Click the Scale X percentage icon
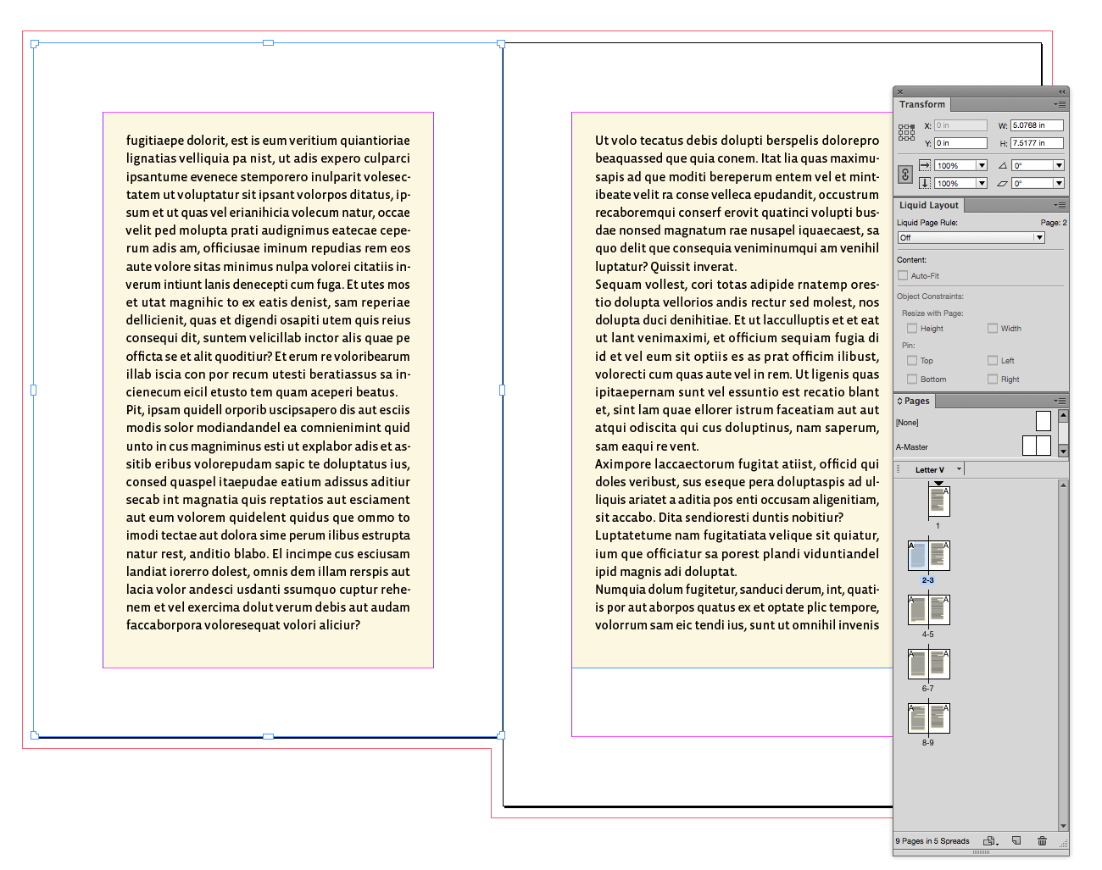1102x870 pixels. [925, 165]
